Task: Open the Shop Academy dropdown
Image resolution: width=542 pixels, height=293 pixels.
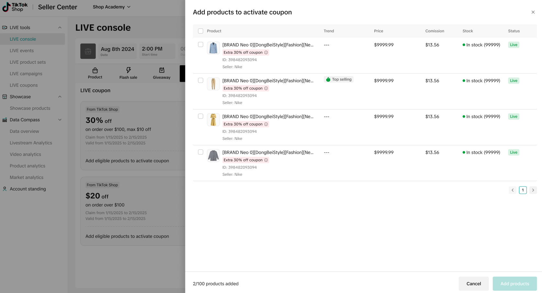Action: pyautogui.click(x=112, y=7)
